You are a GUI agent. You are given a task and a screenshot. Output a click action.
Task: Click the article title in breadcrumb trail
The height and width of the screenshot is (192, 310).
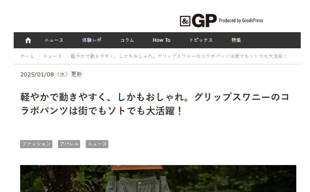tap(179, 56)
